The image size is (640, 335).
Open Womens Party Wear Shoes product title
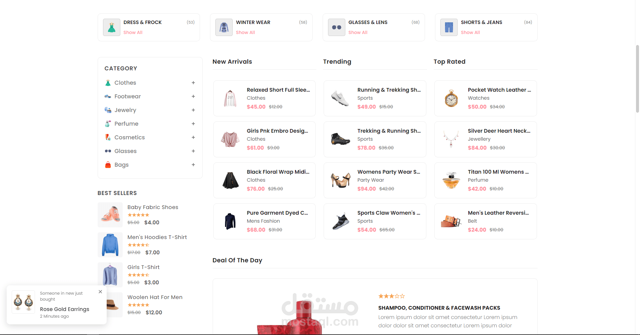point(389,172)
